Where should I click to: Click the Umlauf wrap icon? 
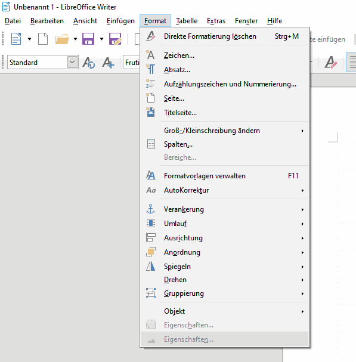coord(151,223)
